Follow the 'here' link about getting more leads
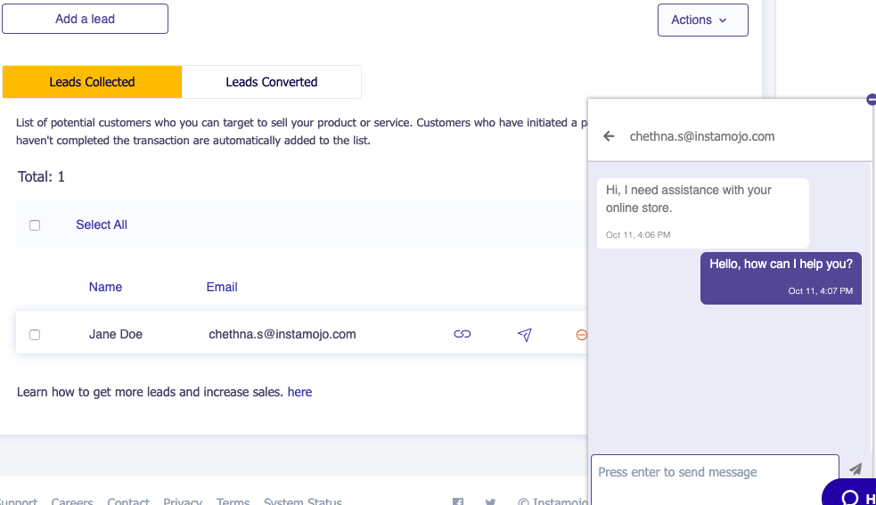This screenshot has height=505, width=876. coord(299,392)
